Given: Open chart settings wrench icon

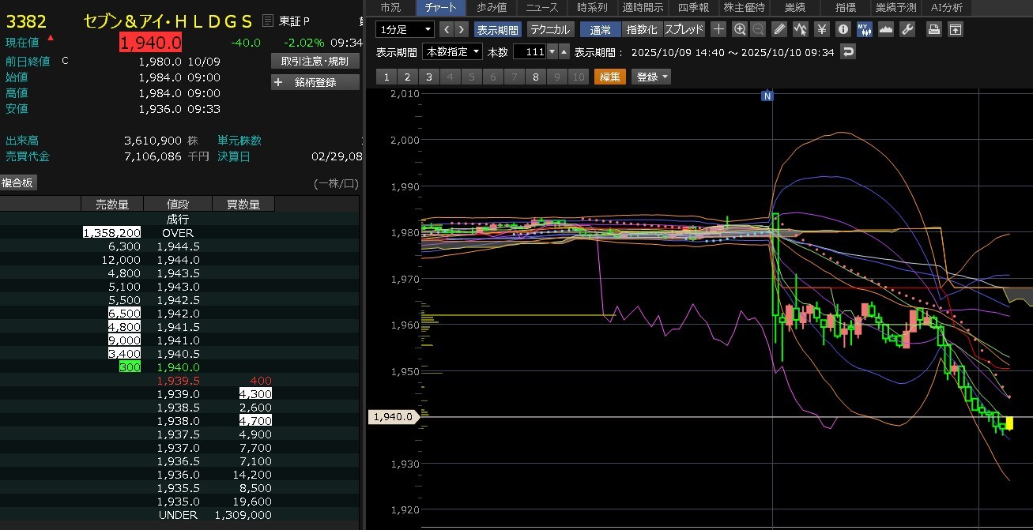Looking at the screenshot, I should (x=907, y=30).
